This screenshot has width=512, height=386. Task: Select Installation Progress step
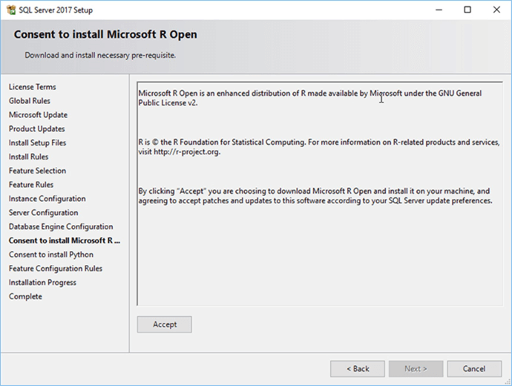tap(42, 283)
